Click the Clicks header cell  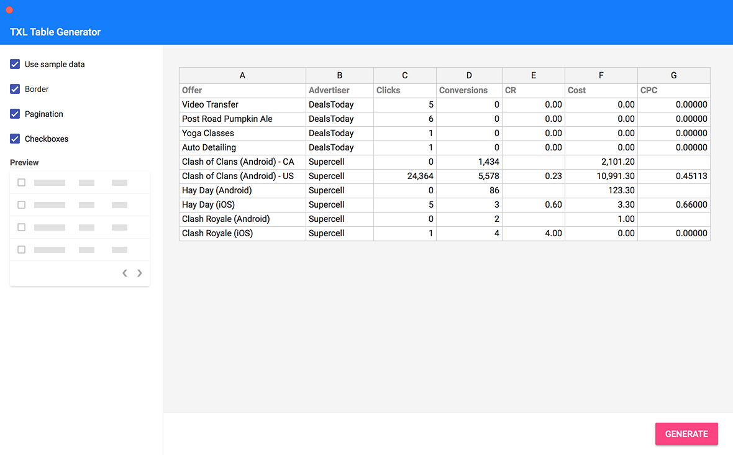[405, 90]
